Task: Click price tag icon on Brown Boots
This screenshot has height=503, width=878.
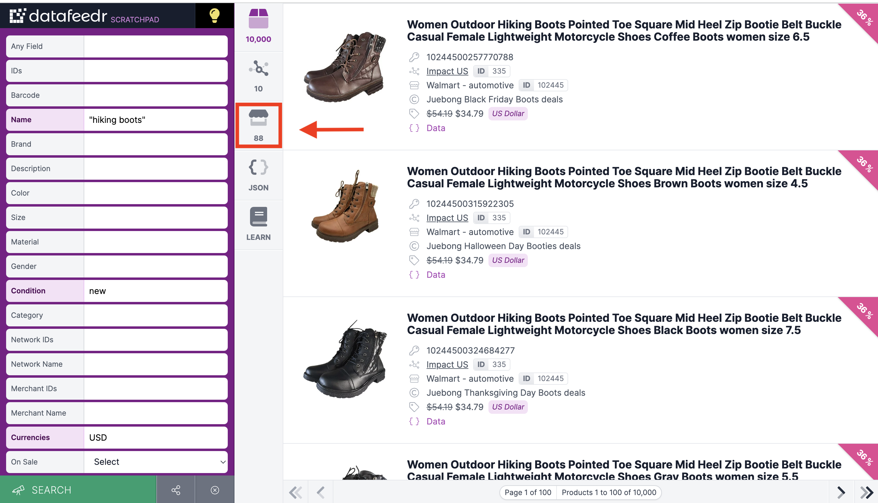Action: coord(414,260)
